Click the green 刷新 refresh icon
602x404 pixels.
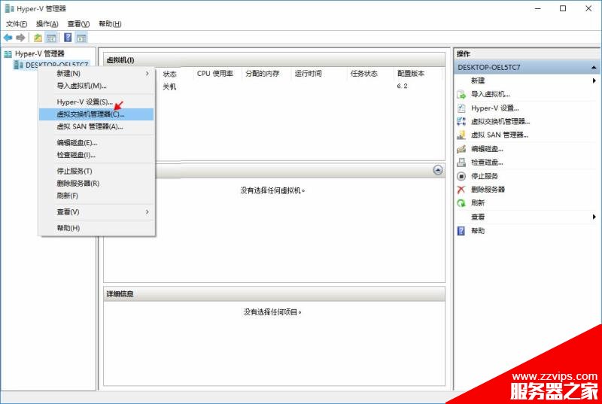[x=461, y=203]
